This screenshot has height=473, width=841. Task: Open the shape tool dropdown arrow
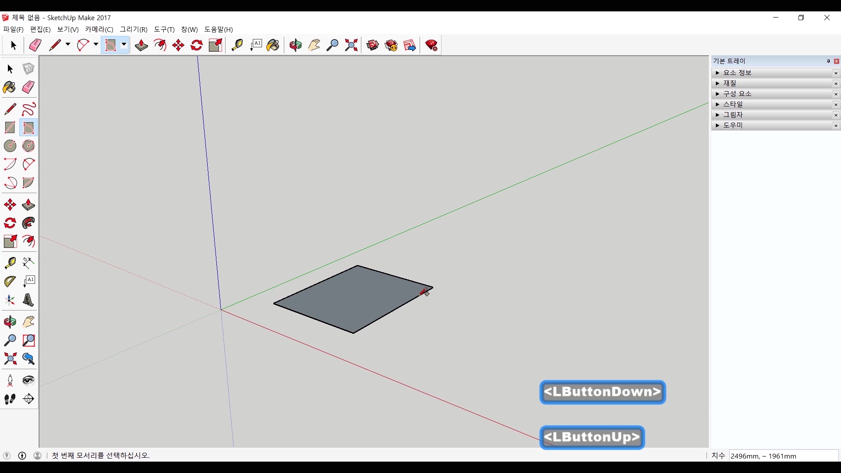(124, 45)
